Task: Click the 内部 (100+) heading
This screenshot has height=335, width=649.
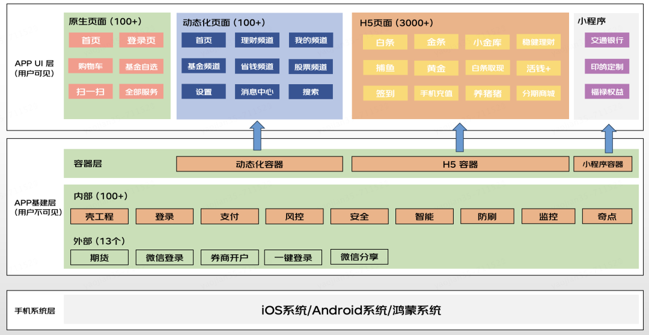Action: [100, 196]
